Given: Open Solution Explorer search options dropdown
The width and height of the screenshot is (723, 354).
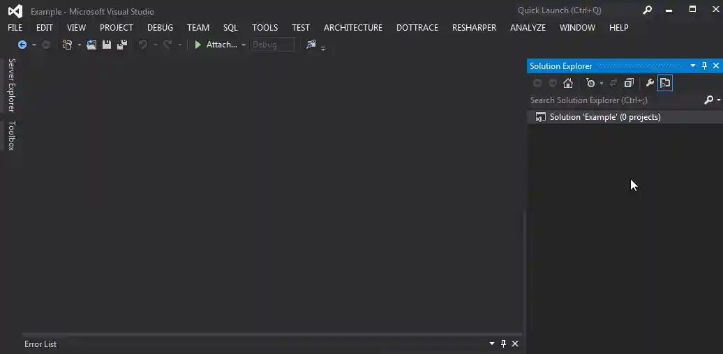Looking at the screenshot, I should (719, 100).
